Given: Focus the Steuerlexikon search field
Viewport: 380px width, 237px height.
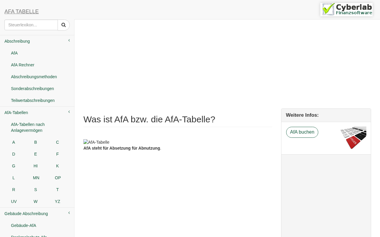Looking at the screenshot, I should point(31,25).
